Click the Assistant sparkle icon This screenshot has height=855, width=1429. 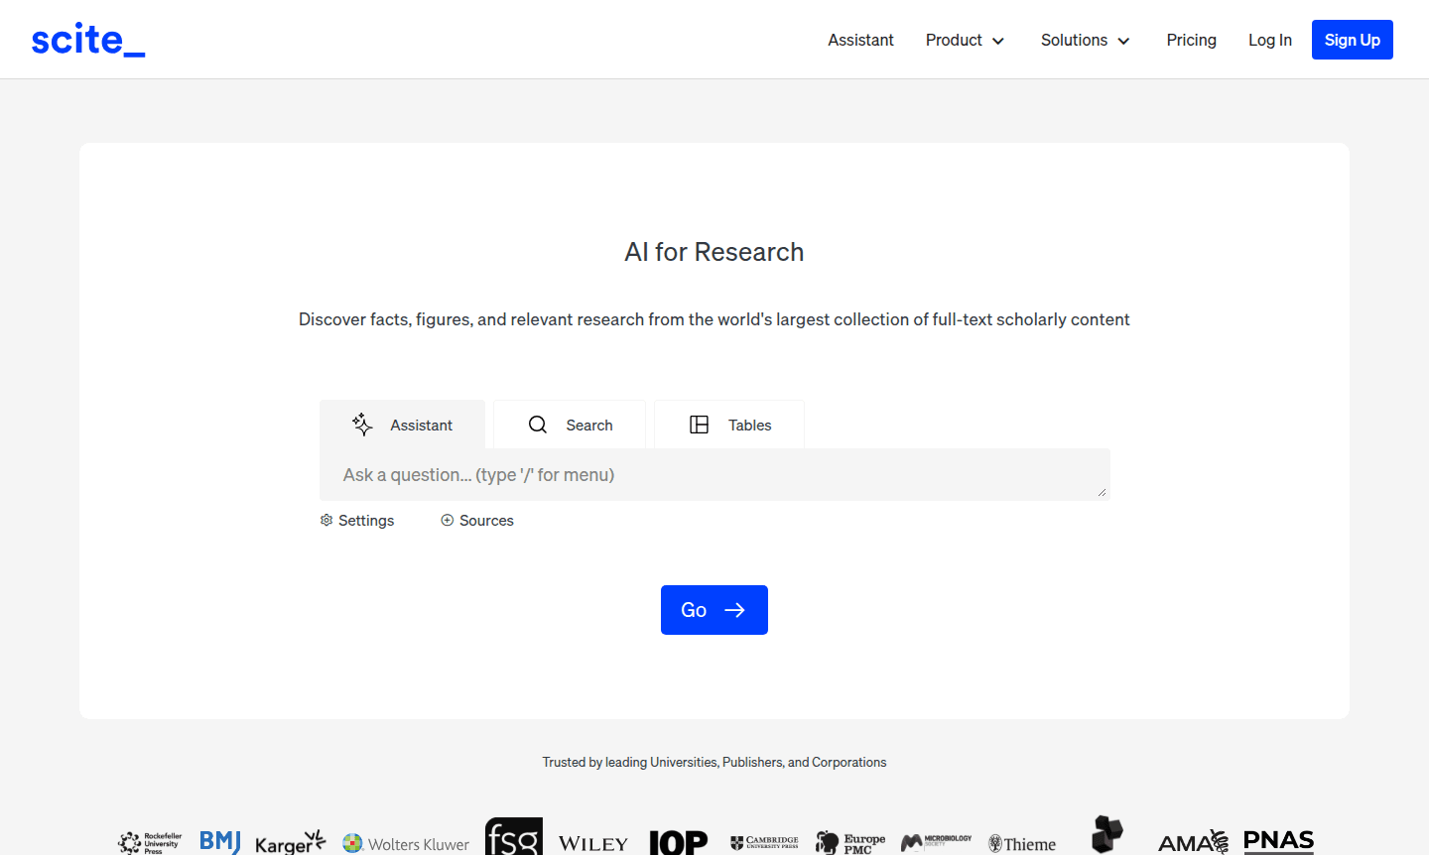(x=362, y=425)
